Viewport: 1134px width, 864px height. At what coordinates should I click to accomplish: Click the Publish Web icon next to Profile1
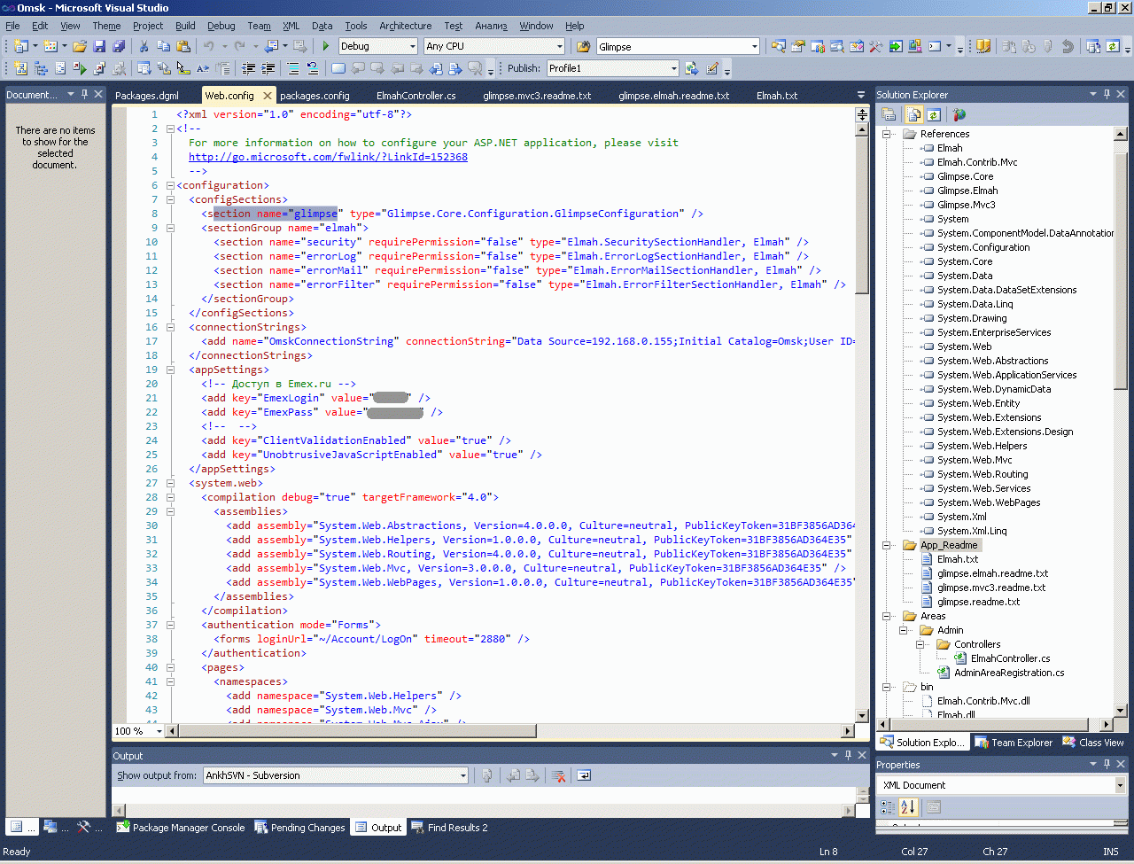(692, 68)
